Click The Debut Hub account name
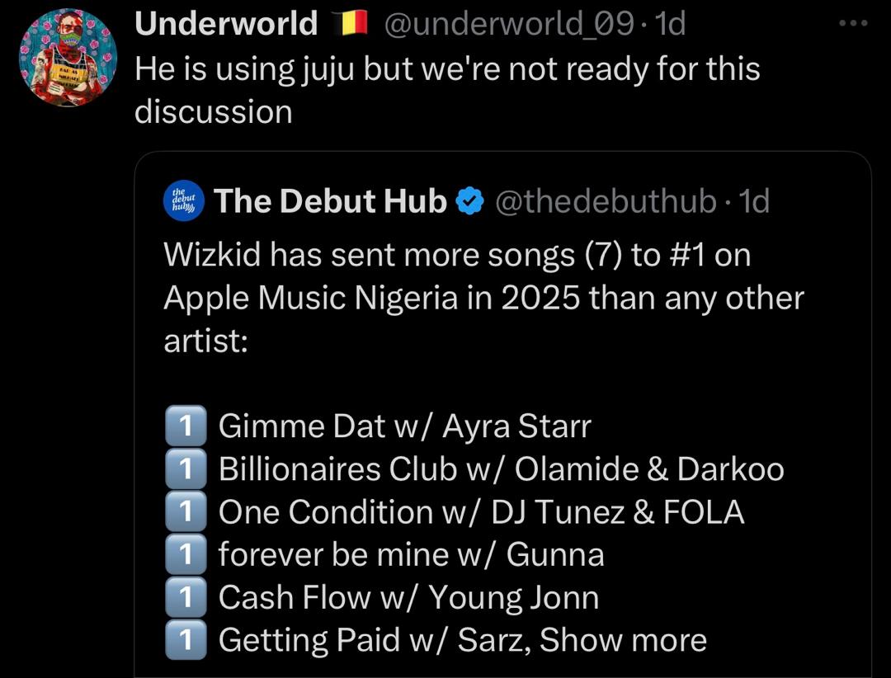The image size is (891, 678). pos(330,200)
